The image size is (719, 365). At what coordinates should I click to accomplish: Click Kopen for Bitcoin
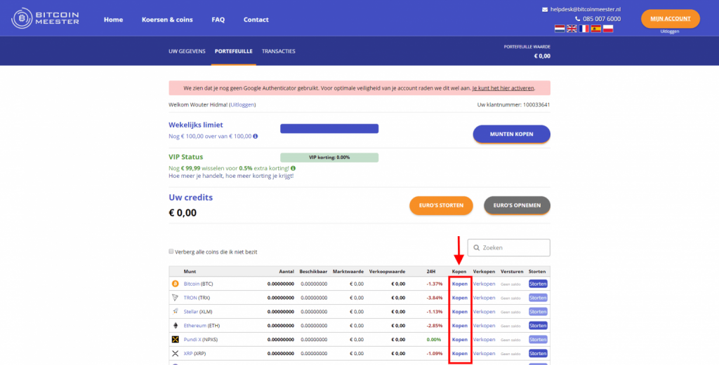pyautogui.click(x=460, y=284)
